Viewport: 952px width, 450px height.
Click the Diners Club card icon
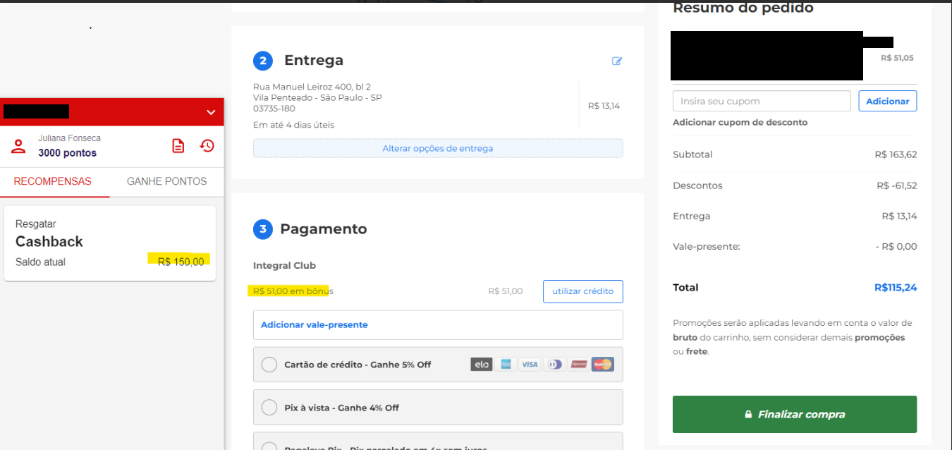554,365
